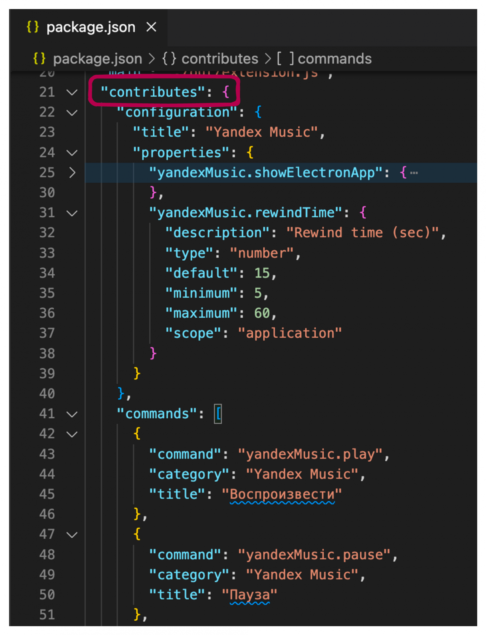This screenshot has width=486, height=635.
Task: Click the "Yandex Music" value on line 23
Action: pyautogui.click(x=262, y=132)
